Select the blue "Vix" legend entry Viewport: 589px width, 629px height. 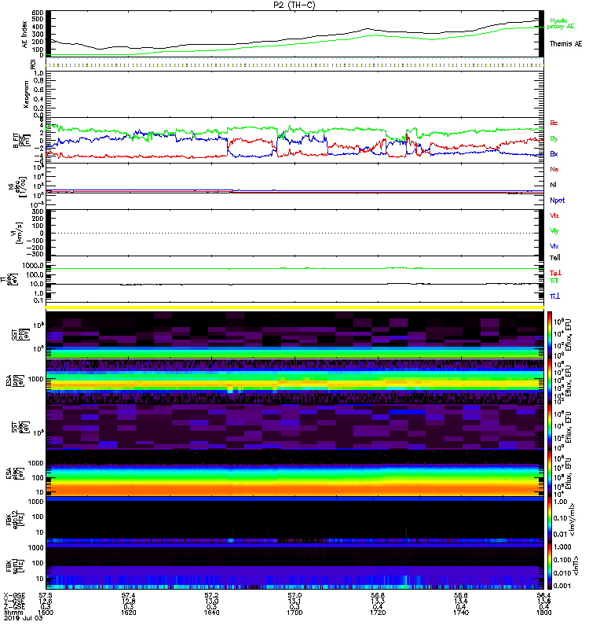tap(554, 246)
